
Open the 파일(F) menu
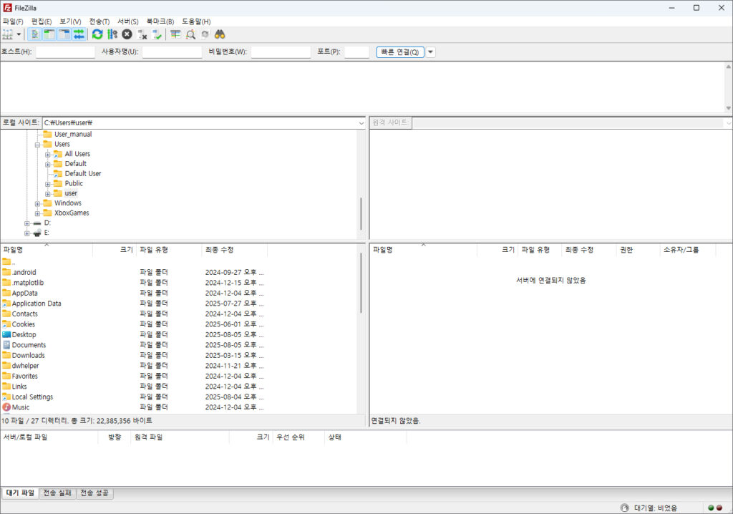pos(13,21)
